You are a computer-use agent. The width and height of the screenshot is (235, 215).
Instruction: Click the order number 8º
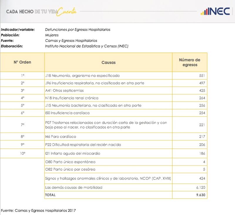(23, 136)
